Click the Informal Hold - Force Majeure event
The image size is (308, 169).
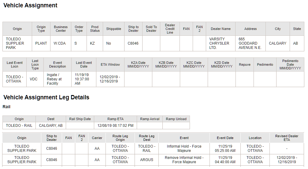(184, 149)
